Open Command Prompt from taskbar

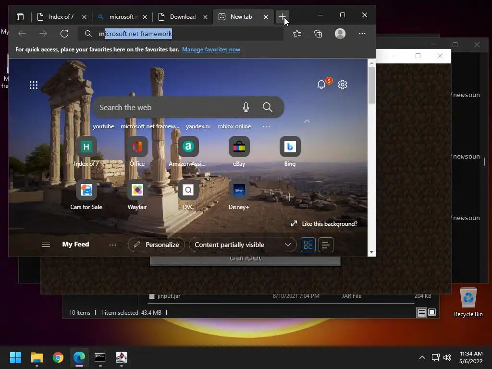[x=100, y=357]
